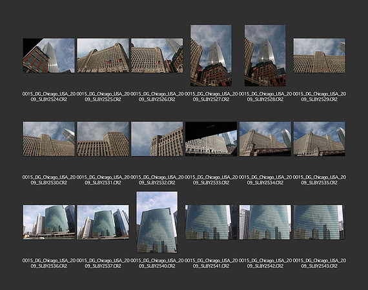368x290 pixels.
Task: Select portrait thumbnail 5L8Y2528.CR2
Action: click(265, 55)
